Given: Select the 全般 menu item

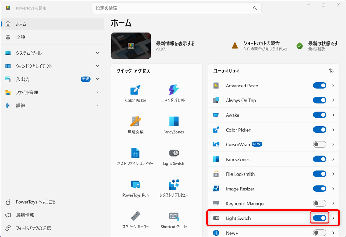Looking at the screenshot, I should pos(53,37).
